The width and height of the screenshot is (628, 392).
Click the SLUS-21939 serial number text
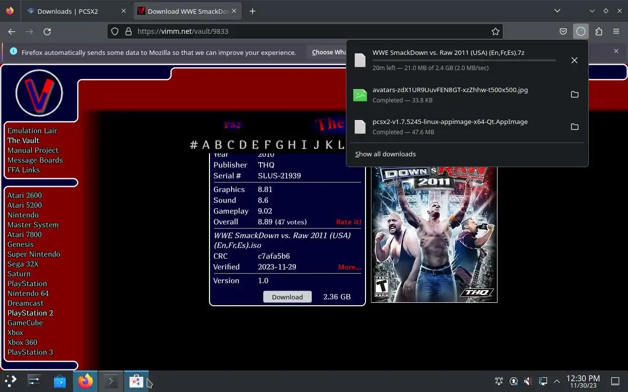pos(279,176)
